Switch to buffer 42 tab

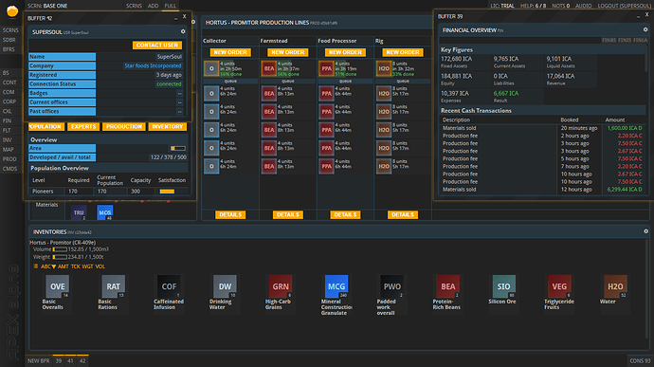tap(82, 360)
